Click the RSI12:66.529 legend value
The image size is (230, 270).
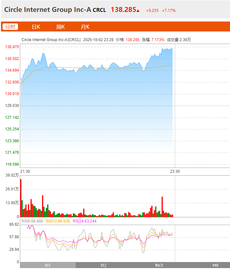58,221
